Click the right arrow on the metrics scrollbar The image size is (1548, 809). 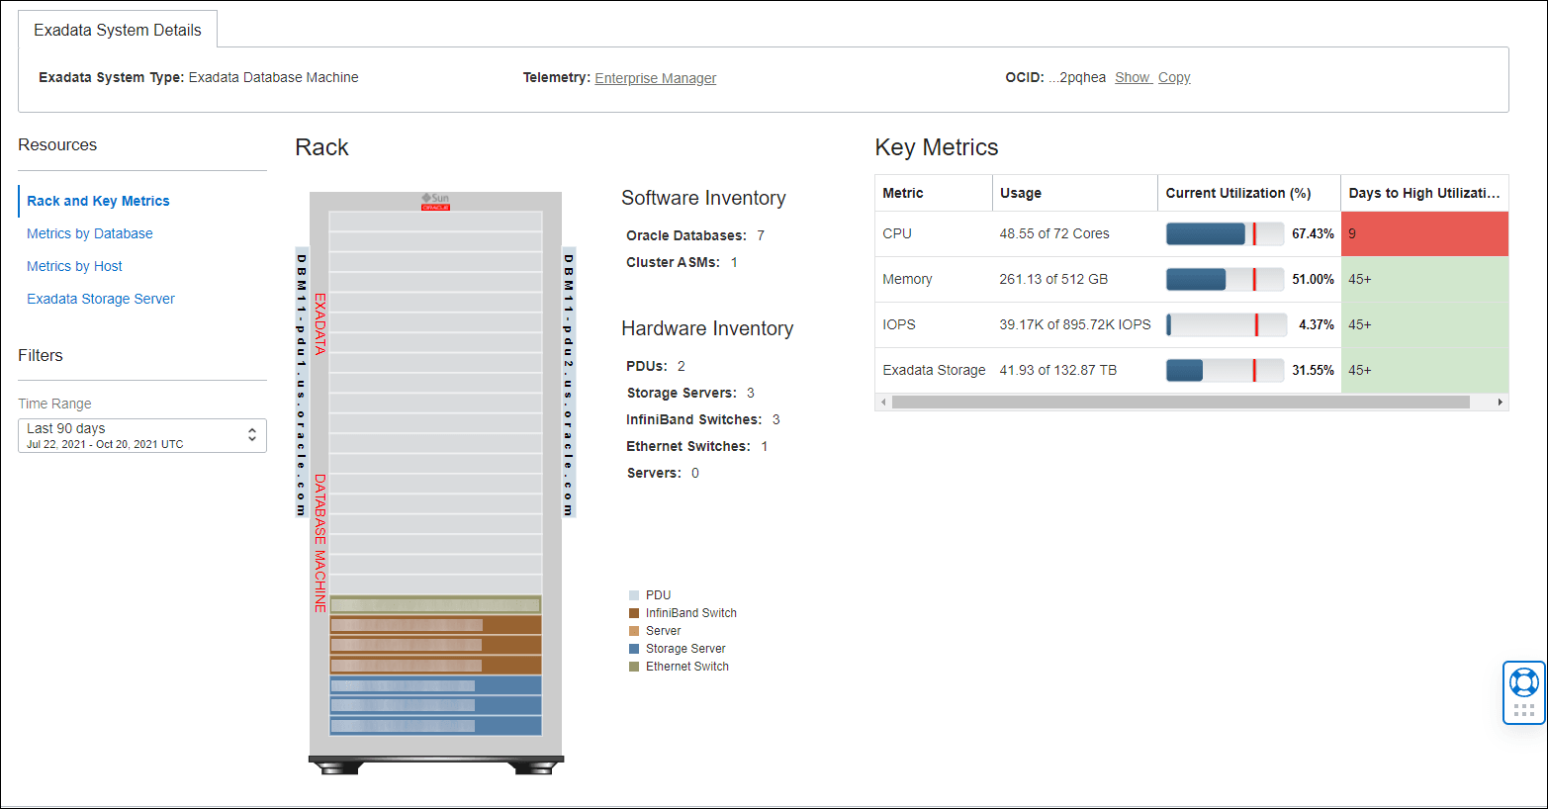point(1501,402)
